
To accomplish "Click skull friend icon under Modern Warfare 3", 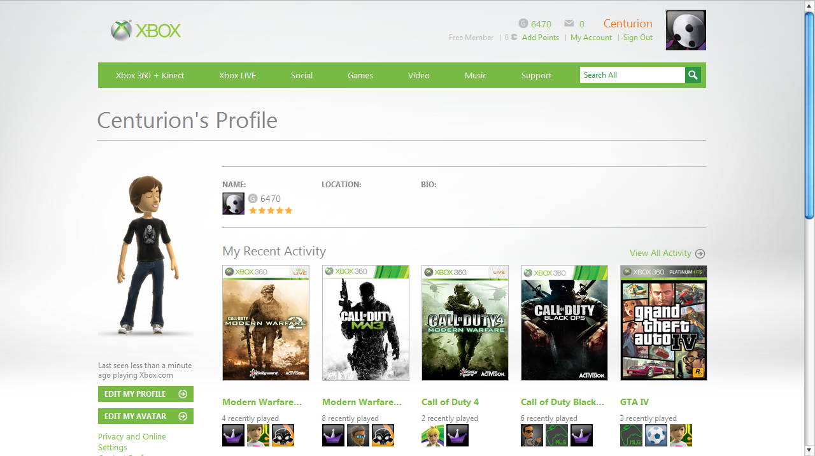I will click(383, 436).
